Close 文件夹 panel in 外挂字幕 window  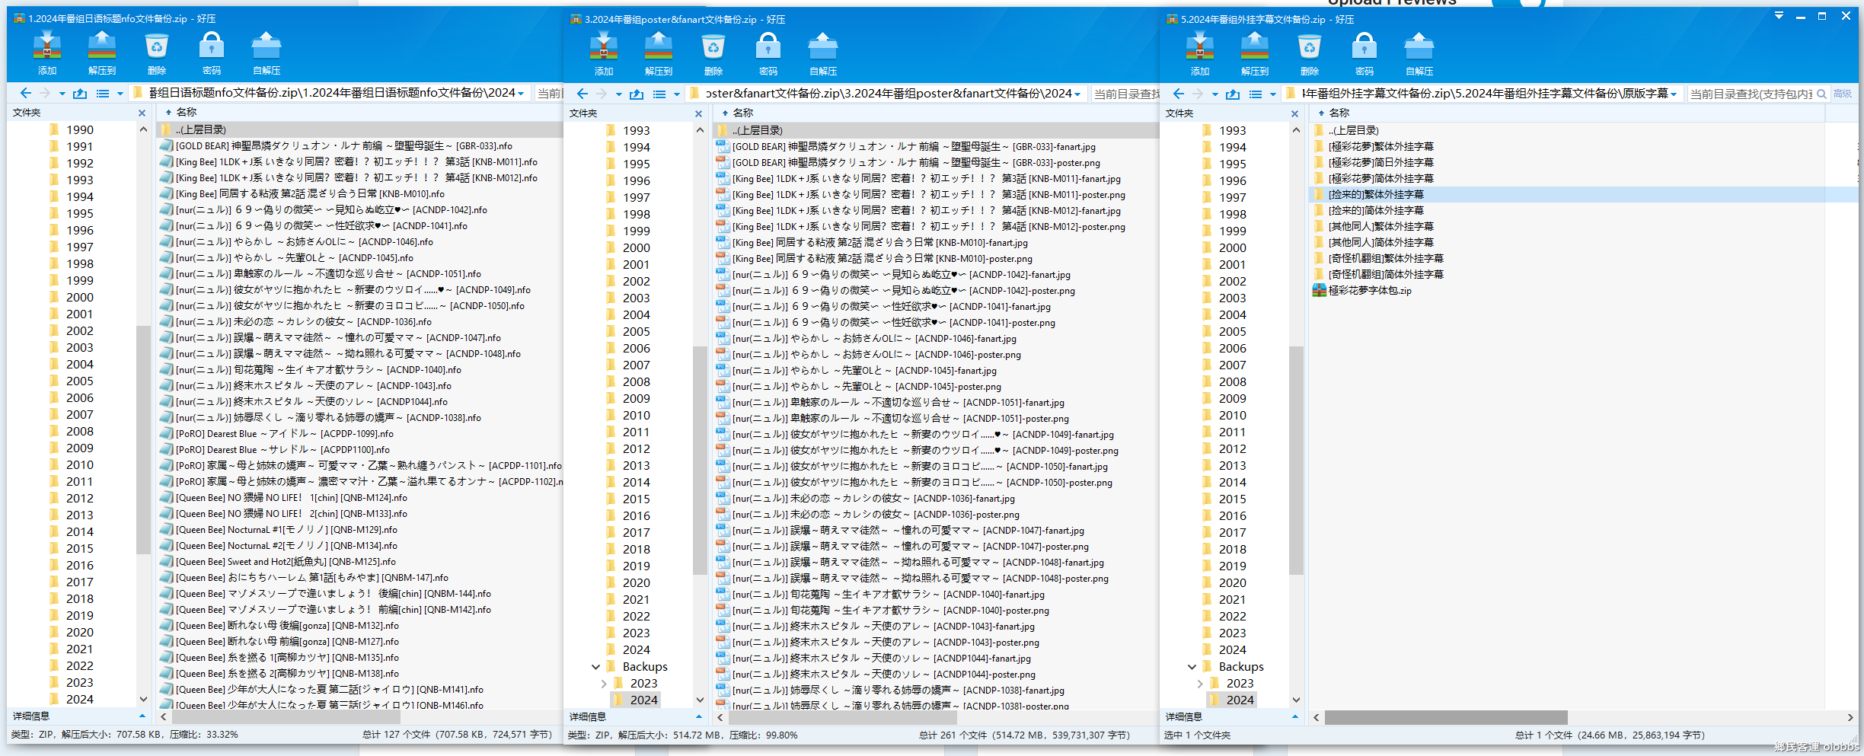(1294, 113)
